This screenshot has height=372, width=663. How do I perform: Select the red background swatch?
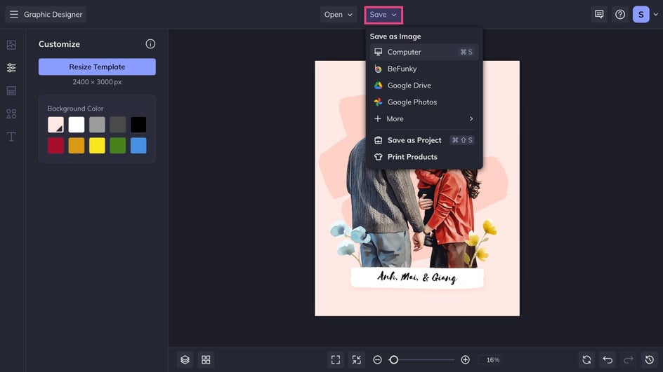(55, 146)
